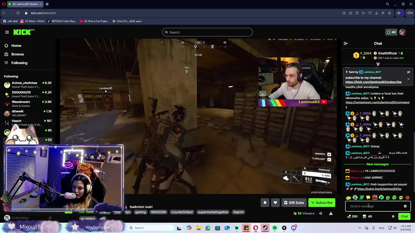415x233 pixels.
Task: Share the stream
Action: pos(320,214)
